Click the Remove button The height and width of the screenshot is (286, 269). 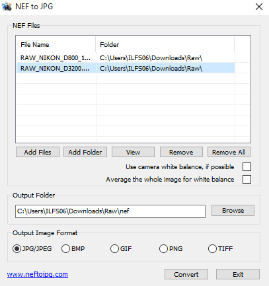tap(181, 152)
